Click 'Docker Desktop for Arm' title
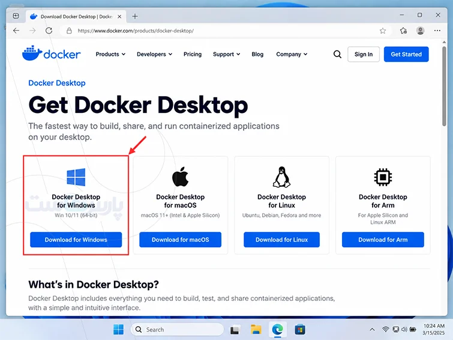453x340 pixels. (383, 201)
